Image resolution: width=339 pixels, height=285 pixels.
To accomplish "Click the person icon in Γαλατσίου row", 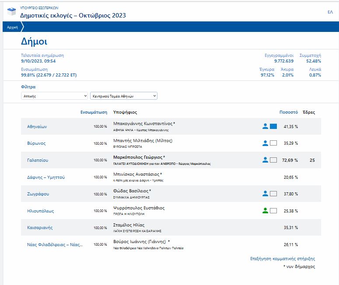I will [x=265, y=160].
